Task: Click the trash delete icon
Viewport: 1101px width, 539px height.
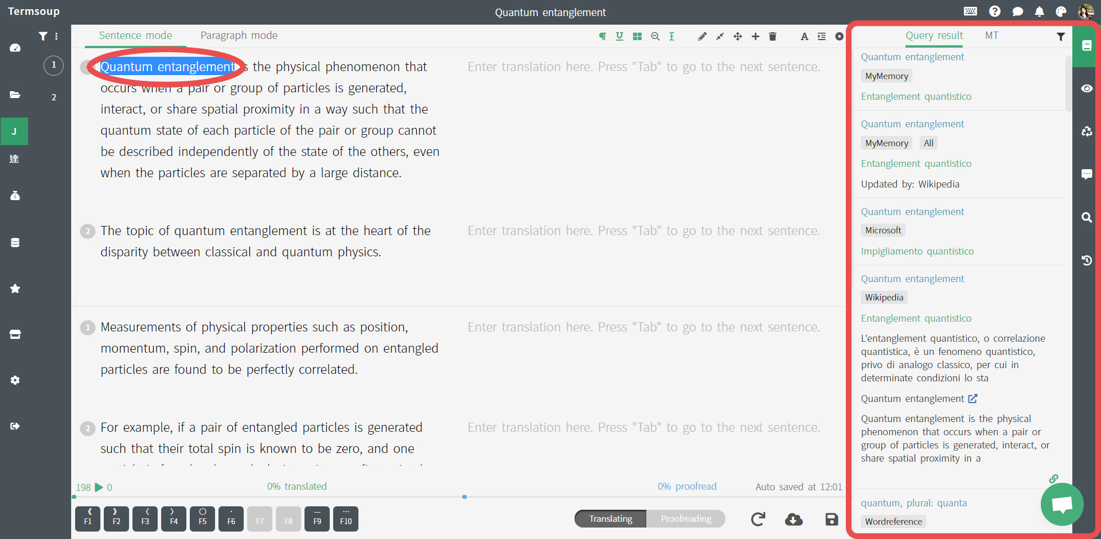Action: (772, 36)
